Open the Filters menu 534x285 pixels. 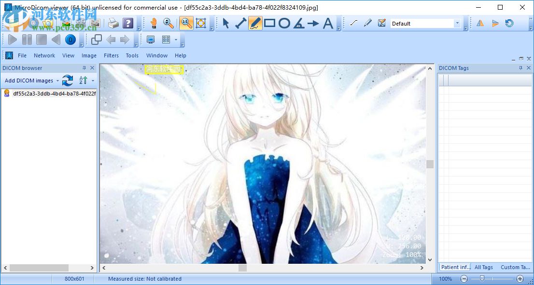point(111,55)
